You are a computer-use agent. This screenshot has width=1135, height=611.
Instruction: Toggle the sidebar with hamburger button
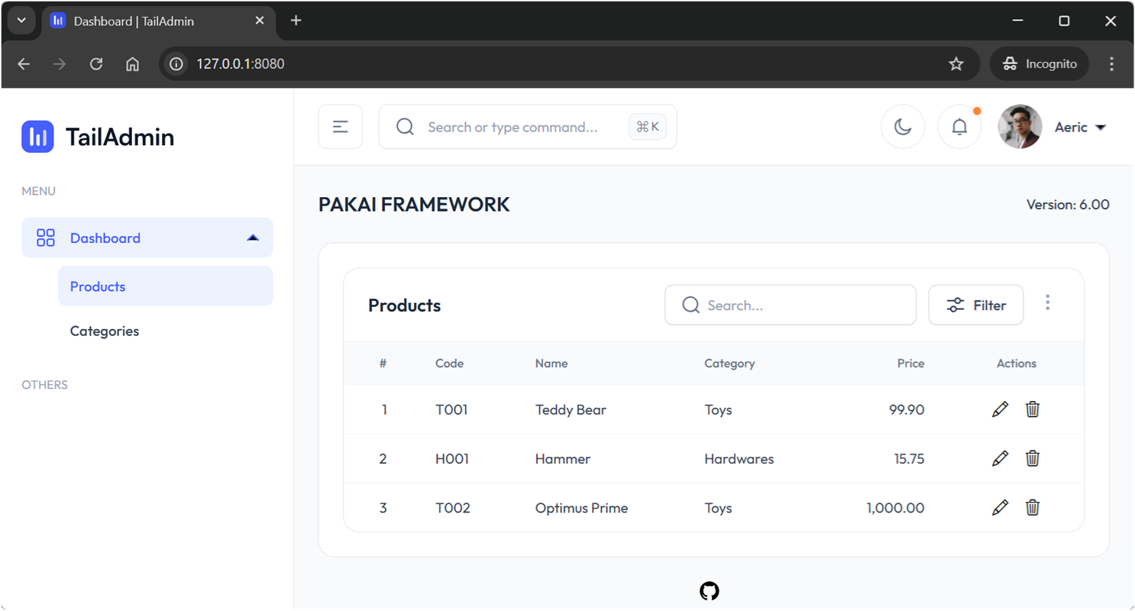(341, 127)
